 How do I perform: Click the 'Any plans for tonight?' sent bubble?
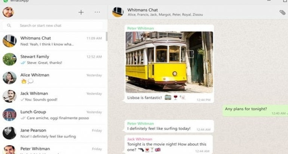255,111
